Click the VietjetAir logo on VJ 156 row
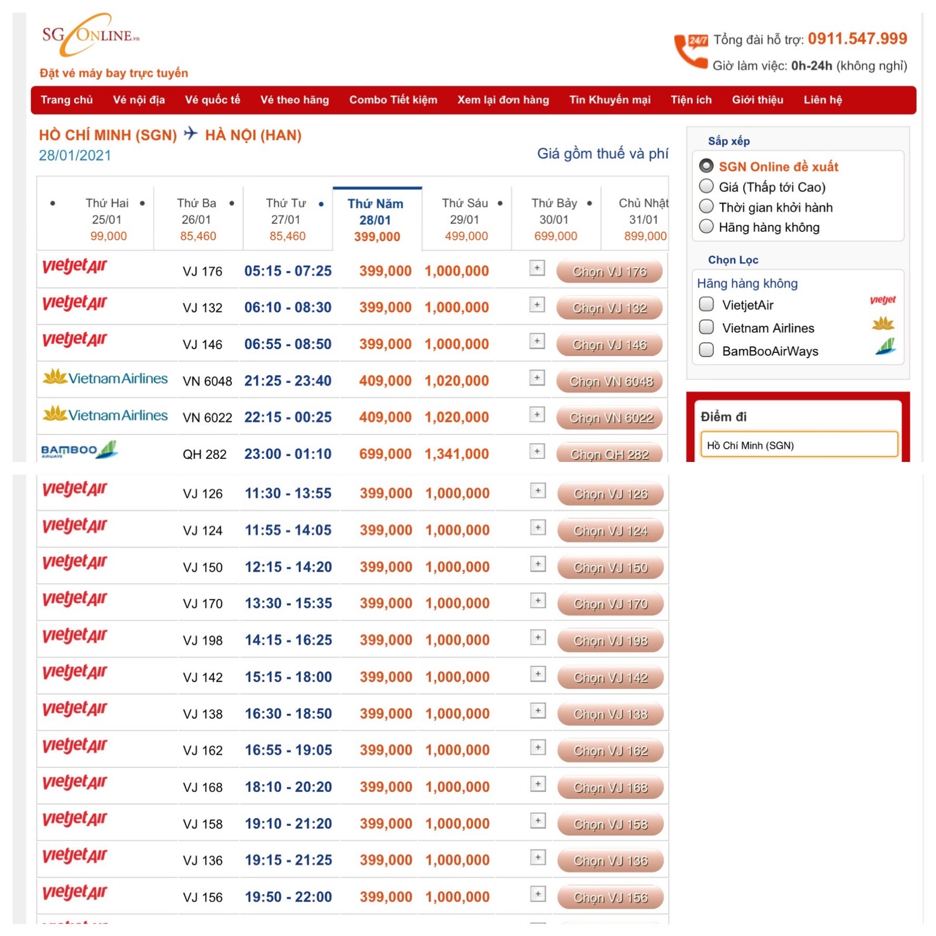 pyautogui.click(x=74, y=892)
